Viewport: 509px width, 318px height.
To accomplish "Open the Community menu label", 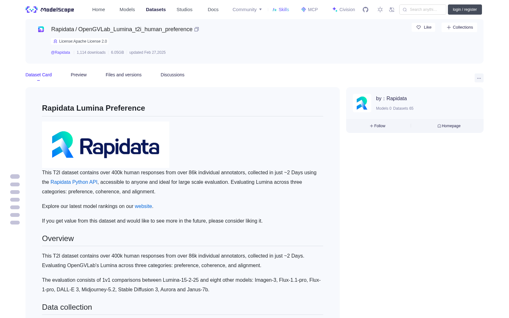I will coord(244,10).
